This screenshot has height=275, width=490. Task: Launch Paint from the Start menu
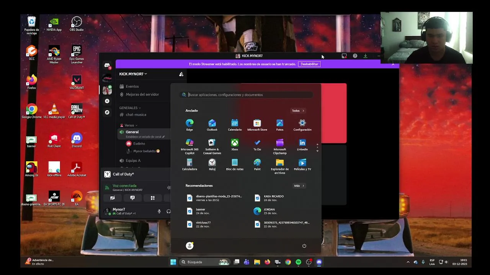coord(257,165)
